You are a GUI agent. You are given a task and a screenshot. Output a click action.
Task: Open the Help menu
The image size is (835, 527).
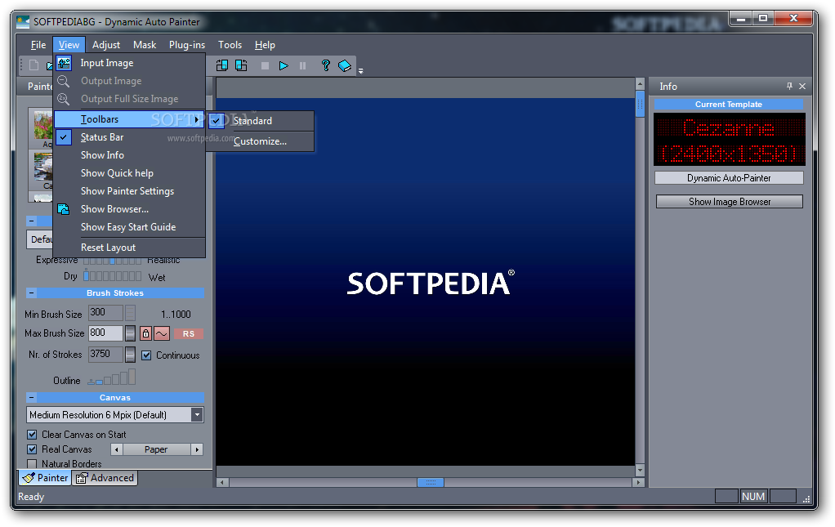(x=265, y=45)
